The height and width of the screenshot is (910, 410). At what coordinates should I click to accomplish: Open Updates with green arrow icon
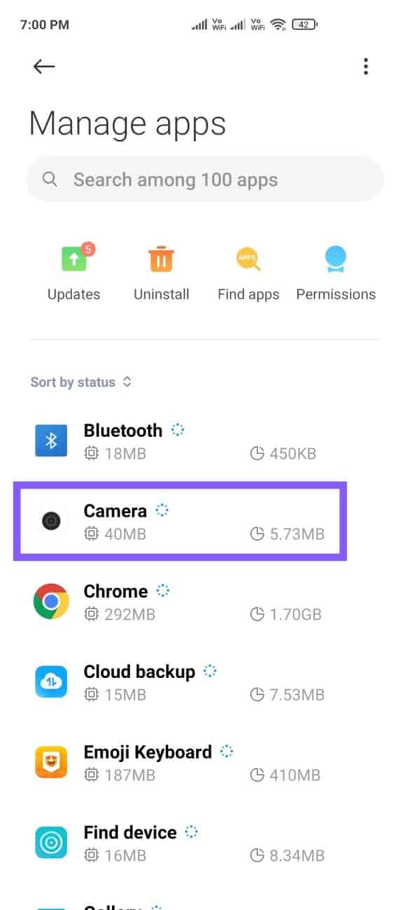(x=74, y=259)
